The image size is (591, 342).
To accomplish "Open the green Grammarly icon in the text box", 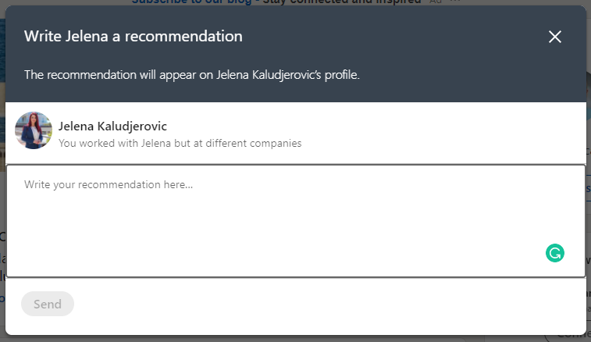I will coord(555,253).
